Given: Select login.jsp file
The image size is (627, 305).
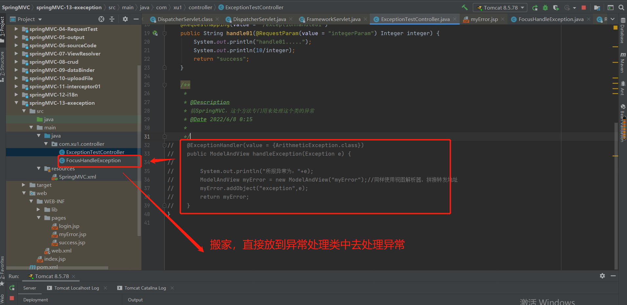Looking at the screenshot, I should click(69, 226).
